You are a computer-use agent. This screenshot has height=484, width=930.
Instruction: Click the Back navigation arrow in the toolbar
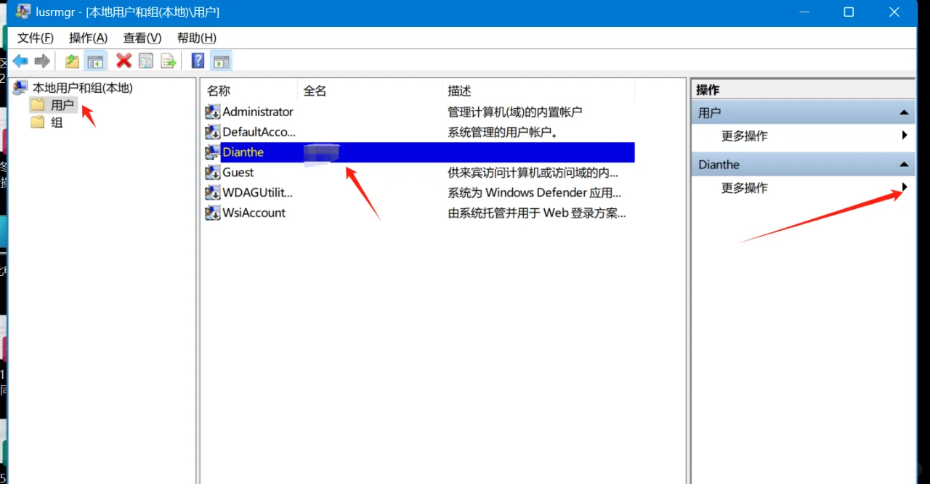[20, 61]
